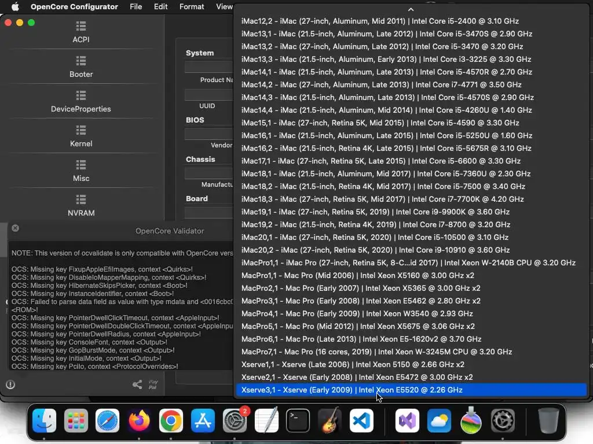Open the gear OpenCore Configurator dock icon
593x444 pixels.
503,420
